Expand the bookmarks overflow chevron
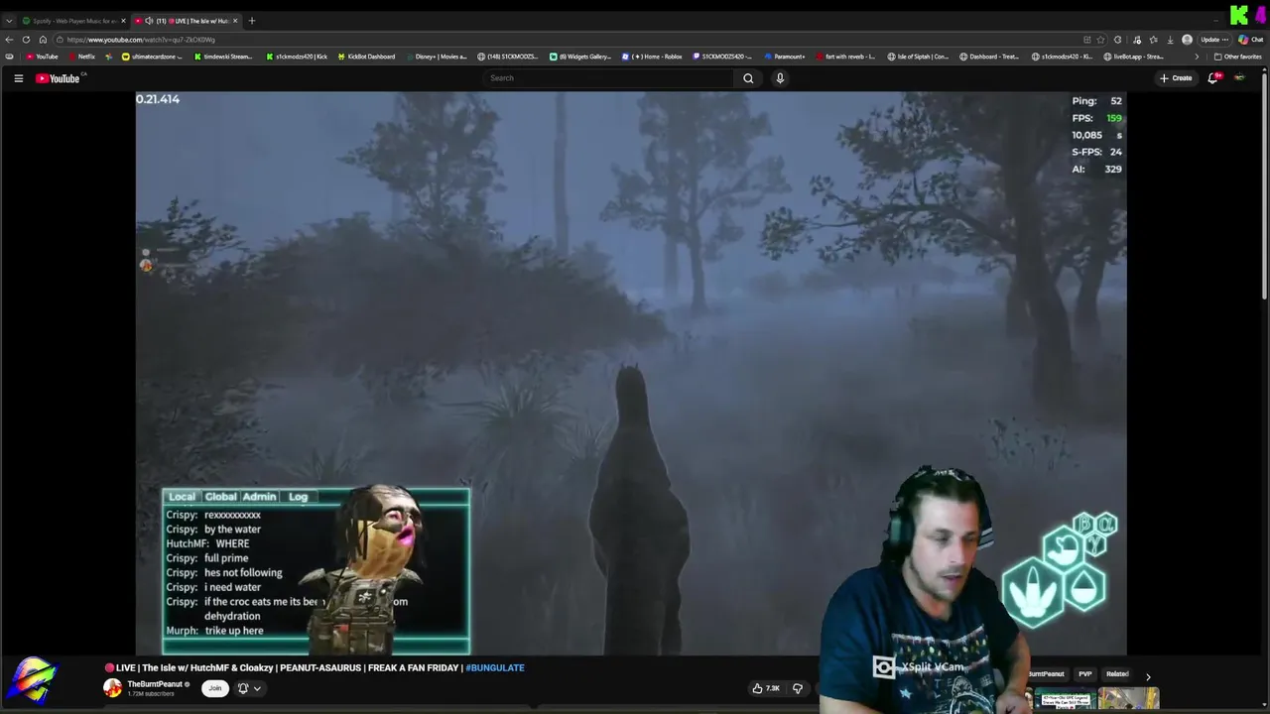 [1196, 57]
